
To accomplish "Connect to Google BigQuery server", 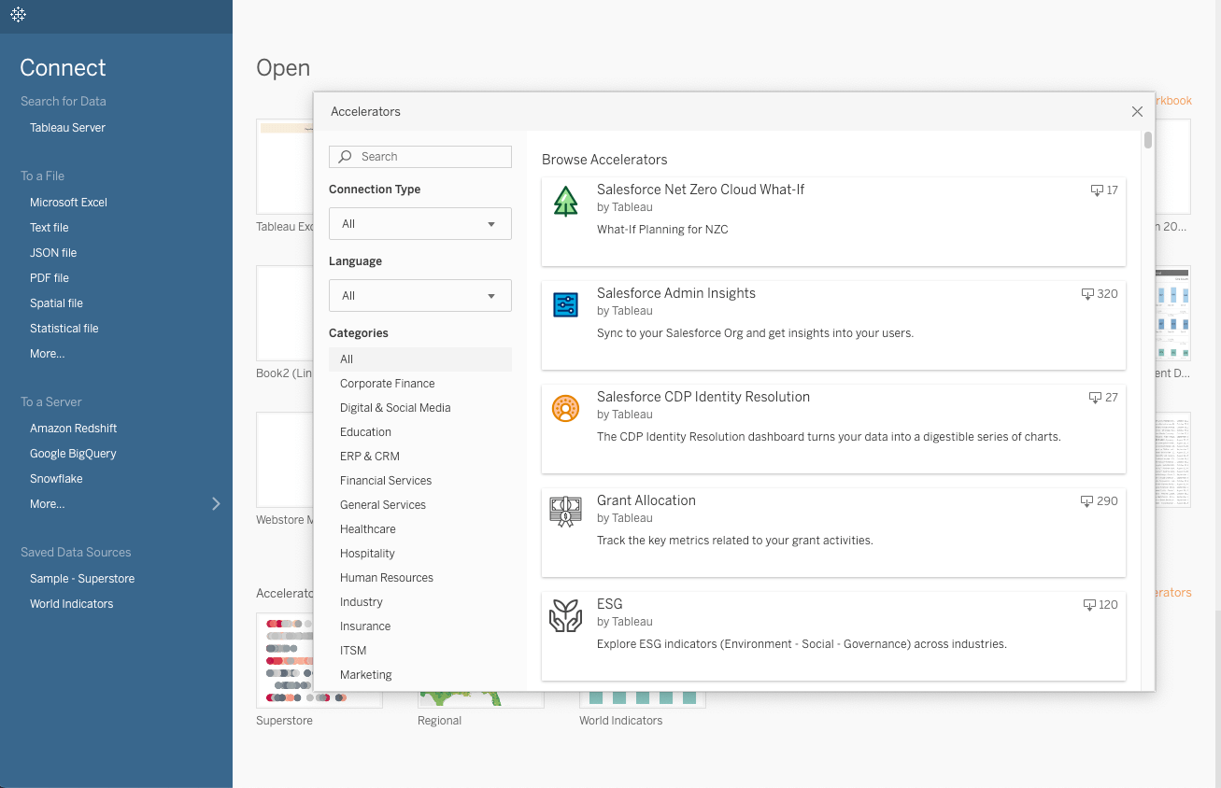I will pyautogui.click(x=73, y=454).
